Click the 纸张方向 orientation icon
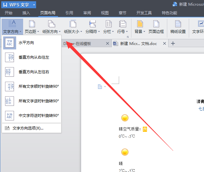The height and width of the screenshot is (172, 204). point(52,24)
